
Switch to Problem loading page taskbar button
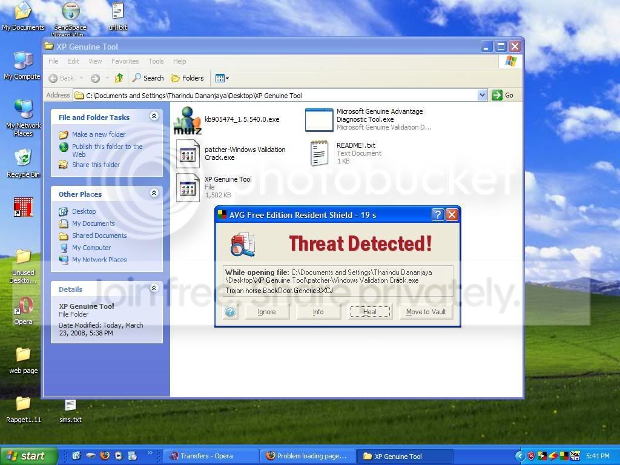[x=308, y=457]
